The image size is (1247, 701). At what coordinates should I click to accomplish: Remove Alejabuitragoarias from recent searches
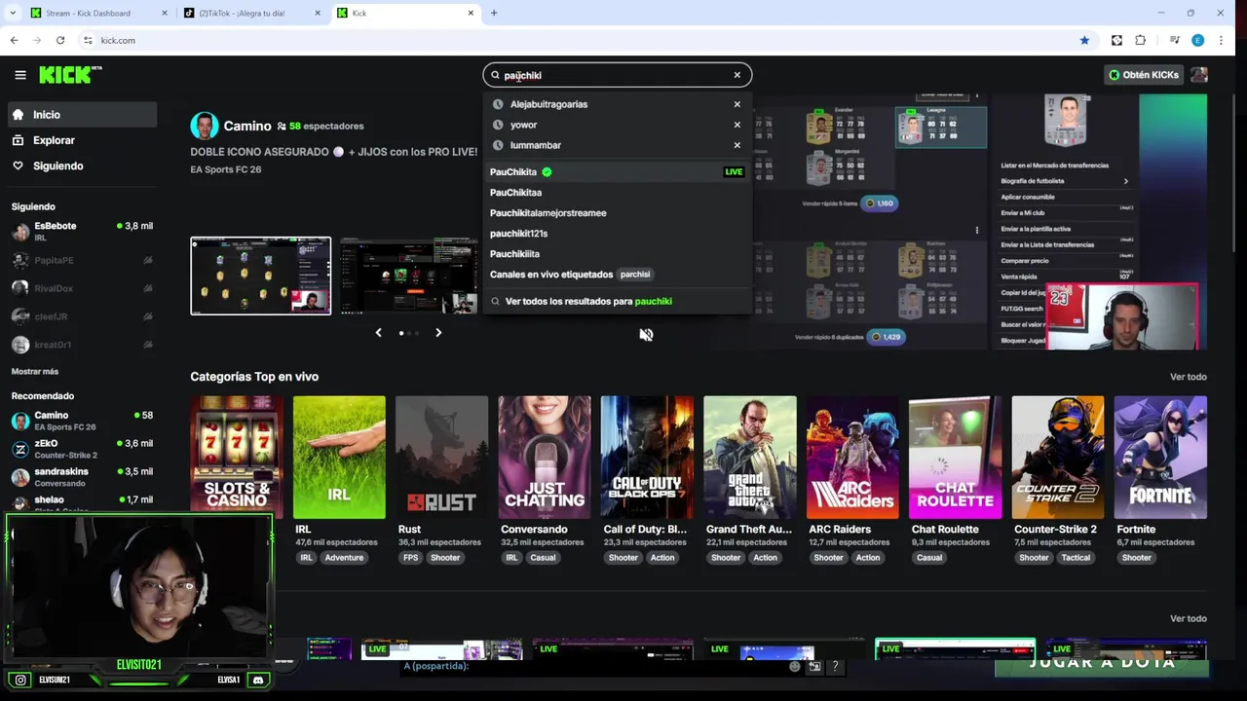tap(737, 104)
